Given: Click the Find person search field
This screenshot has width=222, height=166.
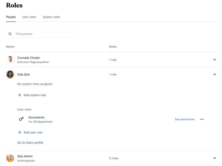Looking at the screenshot, I should click(x=42, y=34).
